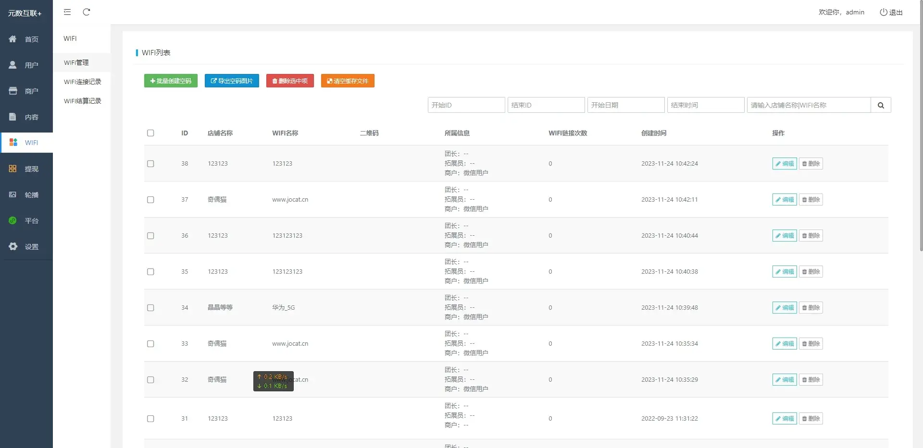
Task: Select the WIFI结算记录 submenu item
Action: pos(83,101)
